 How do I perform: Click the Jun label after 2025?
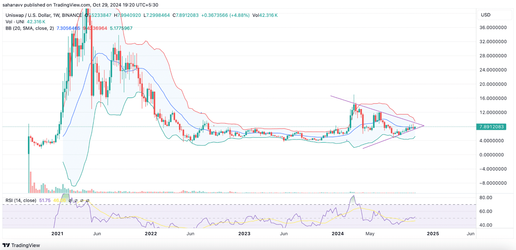point(471,234)
